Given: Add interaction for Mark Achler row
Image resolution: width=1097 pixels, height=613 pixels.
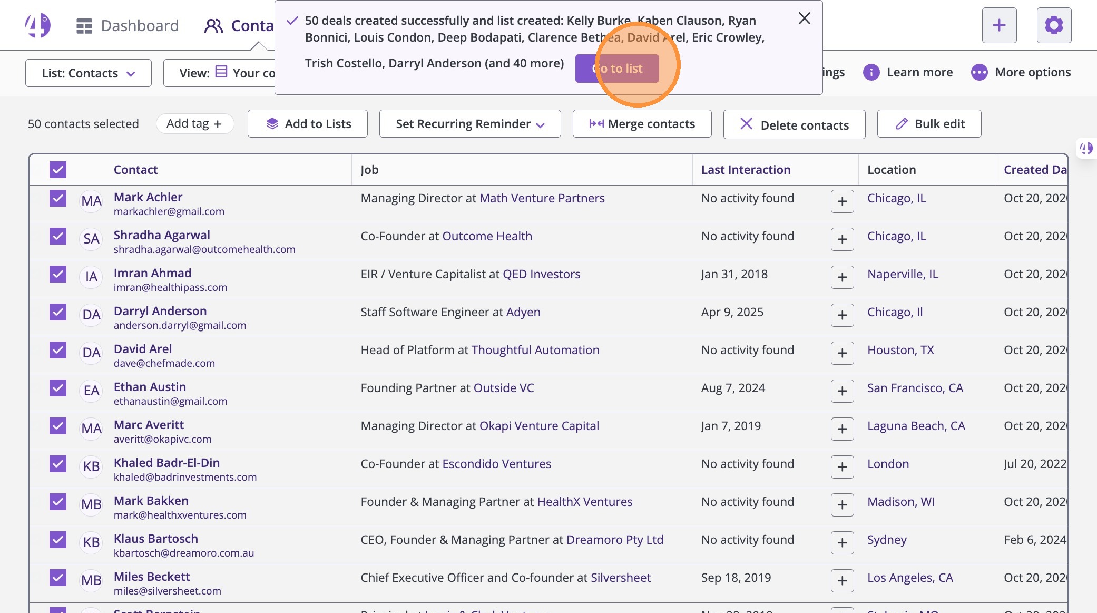Looking at the screenshot, I should click(x=842, y=201).
